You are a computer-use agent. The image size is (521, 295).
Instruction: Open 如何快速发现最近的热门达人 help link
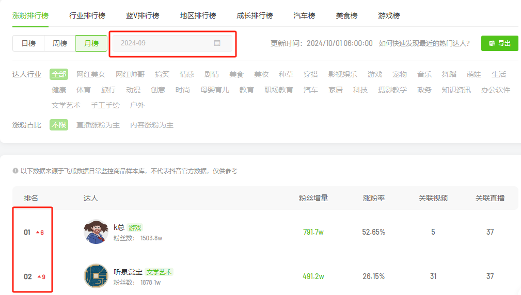[424, 43]
